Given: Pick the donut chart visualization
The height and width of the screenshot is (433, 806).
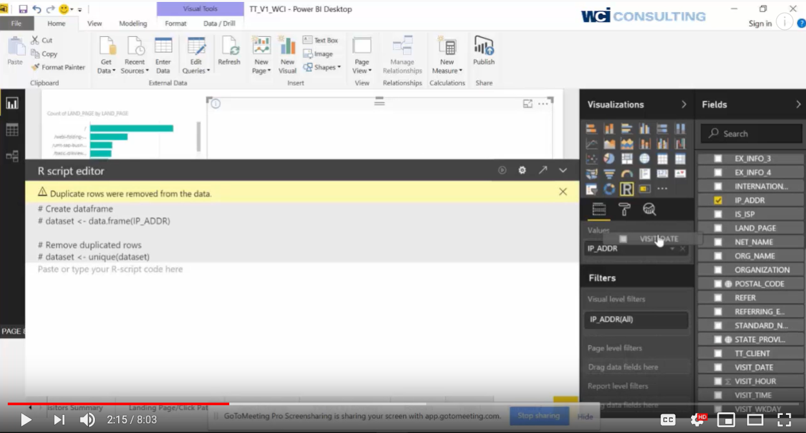Looking at the screenshot, I should (x=609, y=189).
